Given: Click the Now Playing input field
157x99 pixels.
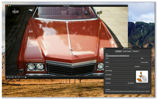Looking at the screenshot, I should [x=120, y=72].
